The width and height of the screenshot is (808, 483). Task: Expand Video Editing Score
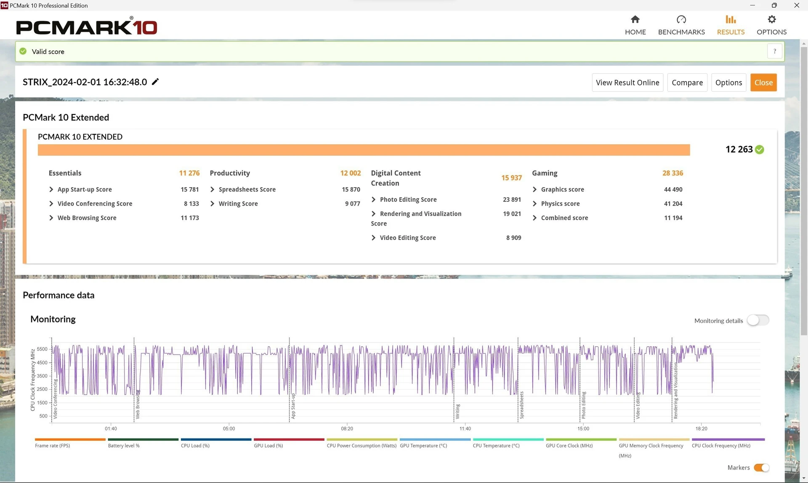coord(373,238)
